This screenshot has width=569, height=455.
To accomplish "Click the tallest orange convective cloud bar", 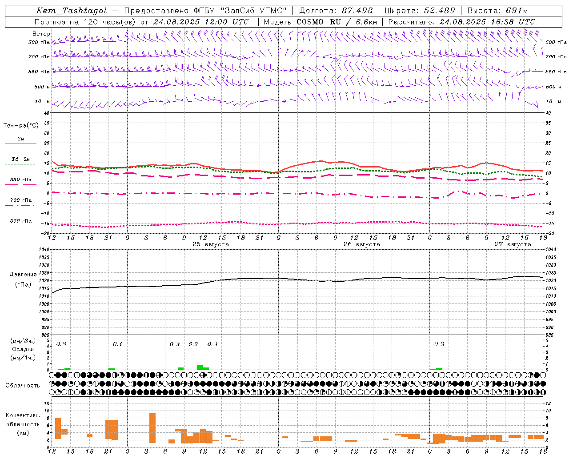I will pyautogui.click(x=152, y=428).
